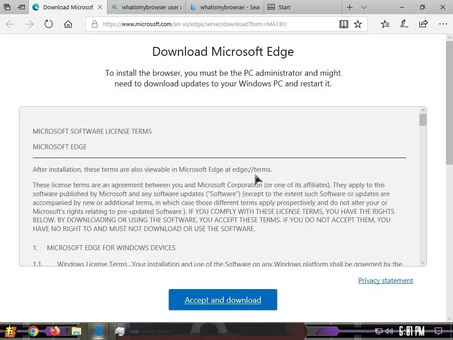This screenshot has width=453, height=340.
Task: Minimize the Edge window
Action: pos(402,7)
